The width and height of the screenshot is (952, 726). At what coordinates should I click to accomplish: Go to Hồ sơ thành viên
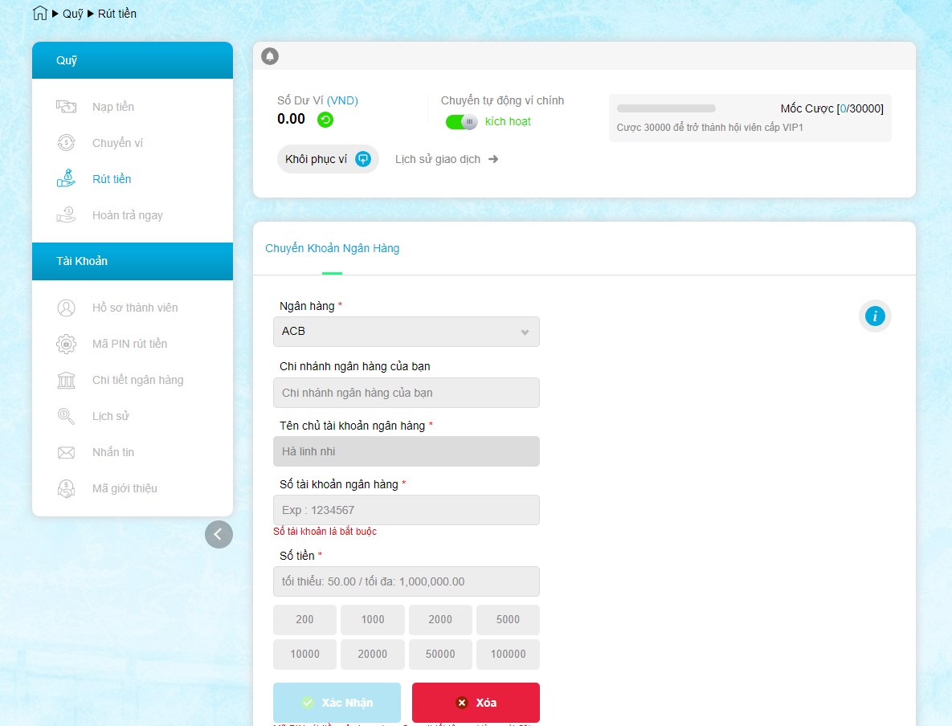click(x=135, y=308)
